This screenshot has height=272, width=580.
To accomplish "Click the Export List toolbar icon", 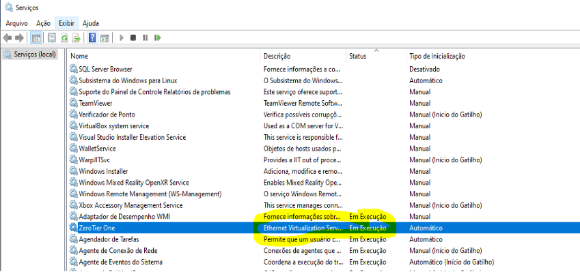I will (77, 37).
